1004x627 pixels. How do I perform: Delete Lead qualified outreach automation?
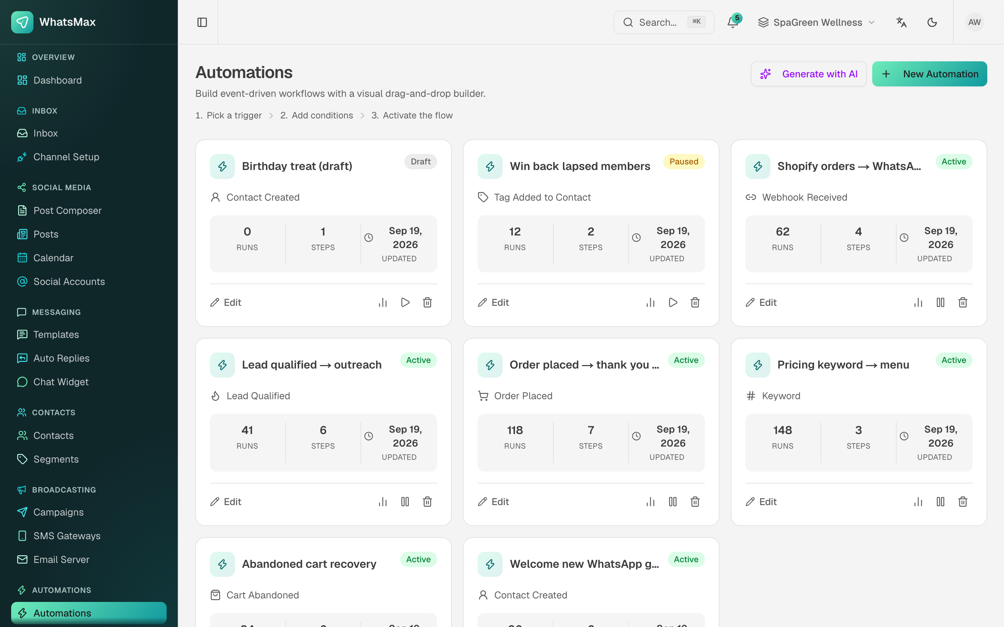[427, 501]
